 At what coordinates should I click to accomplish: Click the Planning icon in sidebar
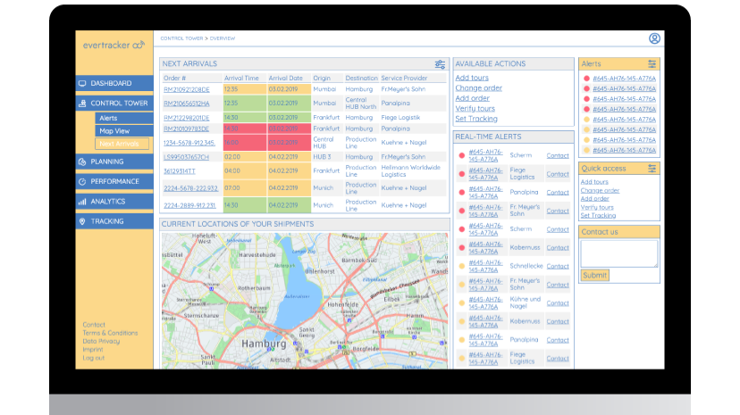tap(82, 162)
